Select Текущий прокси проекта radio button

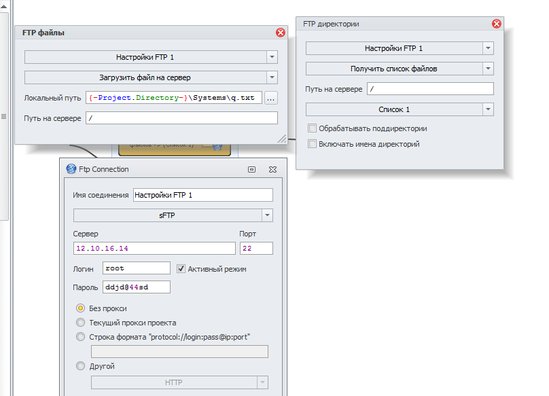click(81, 323)
